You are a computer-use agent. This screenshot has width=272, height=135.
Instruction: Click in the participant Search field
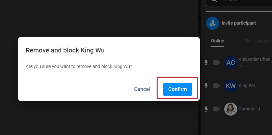(239, 2)
